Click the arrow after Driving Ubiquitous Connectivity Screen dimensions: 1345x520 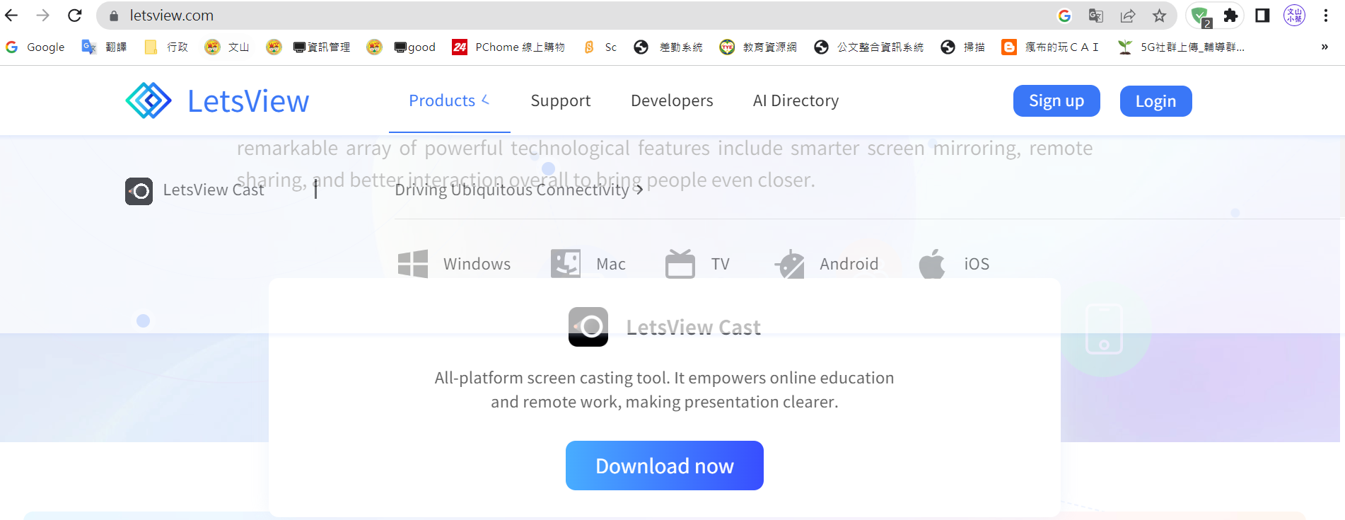(x=639, y=190)
